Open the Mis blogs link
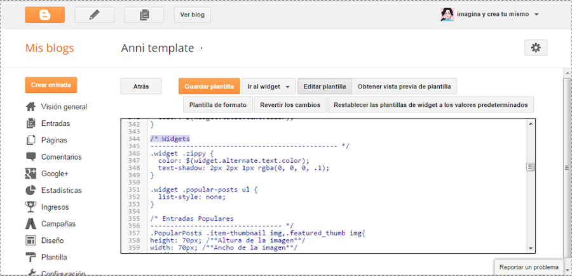The width and height of the screenshot is (572, 276). click(50, 48)
